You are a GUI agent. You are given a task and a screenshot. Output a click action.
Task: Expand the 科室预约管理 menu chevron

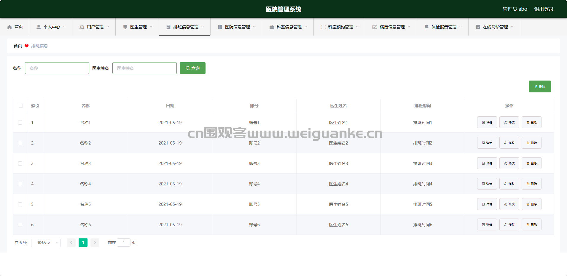pos(357,27)
